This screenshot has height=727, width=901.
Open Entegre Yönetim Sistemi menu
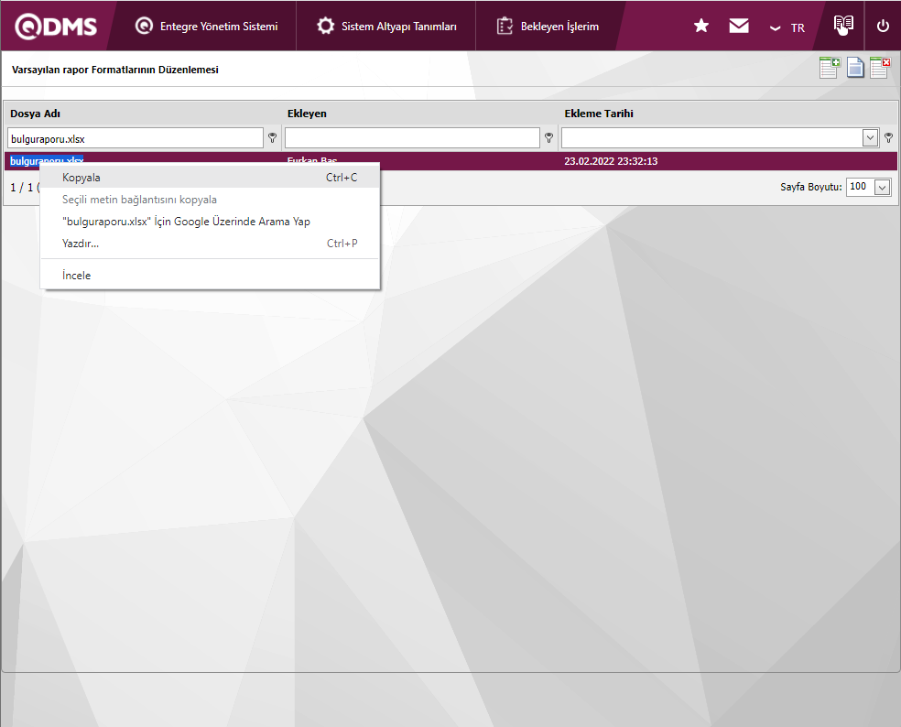206,27
